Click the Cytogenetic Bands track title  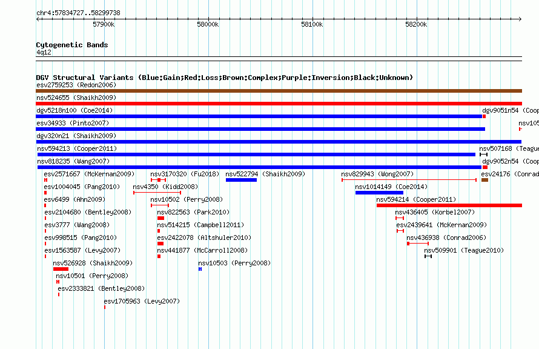72,45
